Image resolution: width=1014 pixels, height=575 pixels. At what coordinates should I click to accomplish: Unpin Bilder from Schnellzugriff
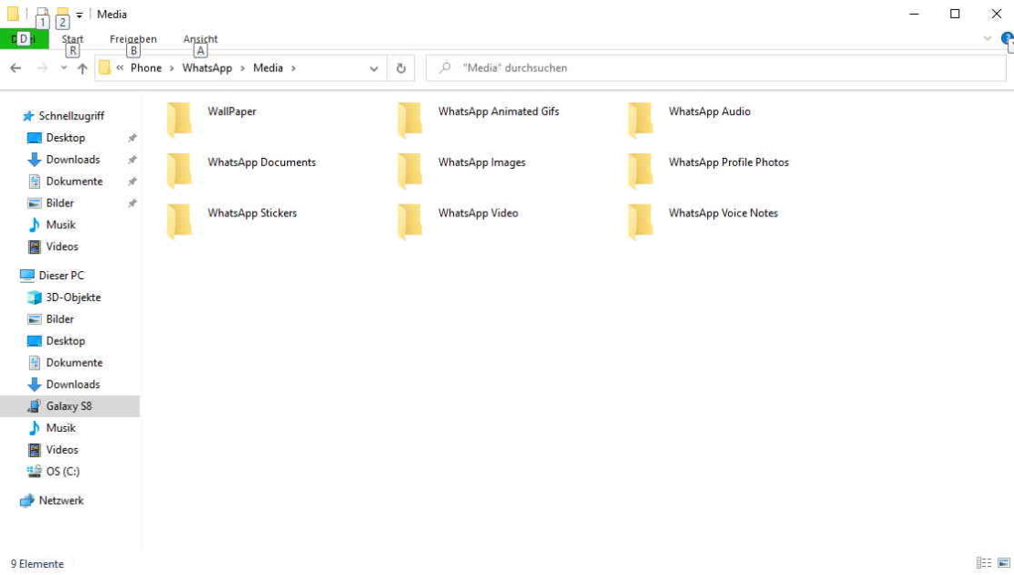(x=132, y=203)
